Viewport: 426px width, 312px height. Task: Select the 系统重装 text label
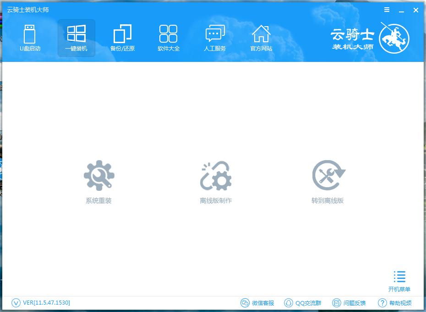(x=98, y=201)
